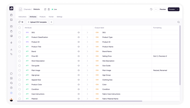The image size is (190, 108).
Task: Open the download import sidebar icon
Action: [x=11, y=49]
